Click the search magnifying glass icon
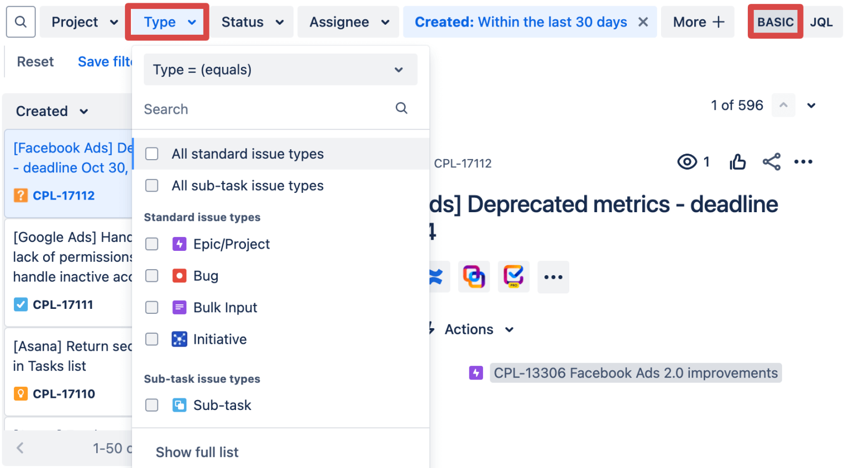The width and height of the screenshot is (849, 468). [20, 22]
